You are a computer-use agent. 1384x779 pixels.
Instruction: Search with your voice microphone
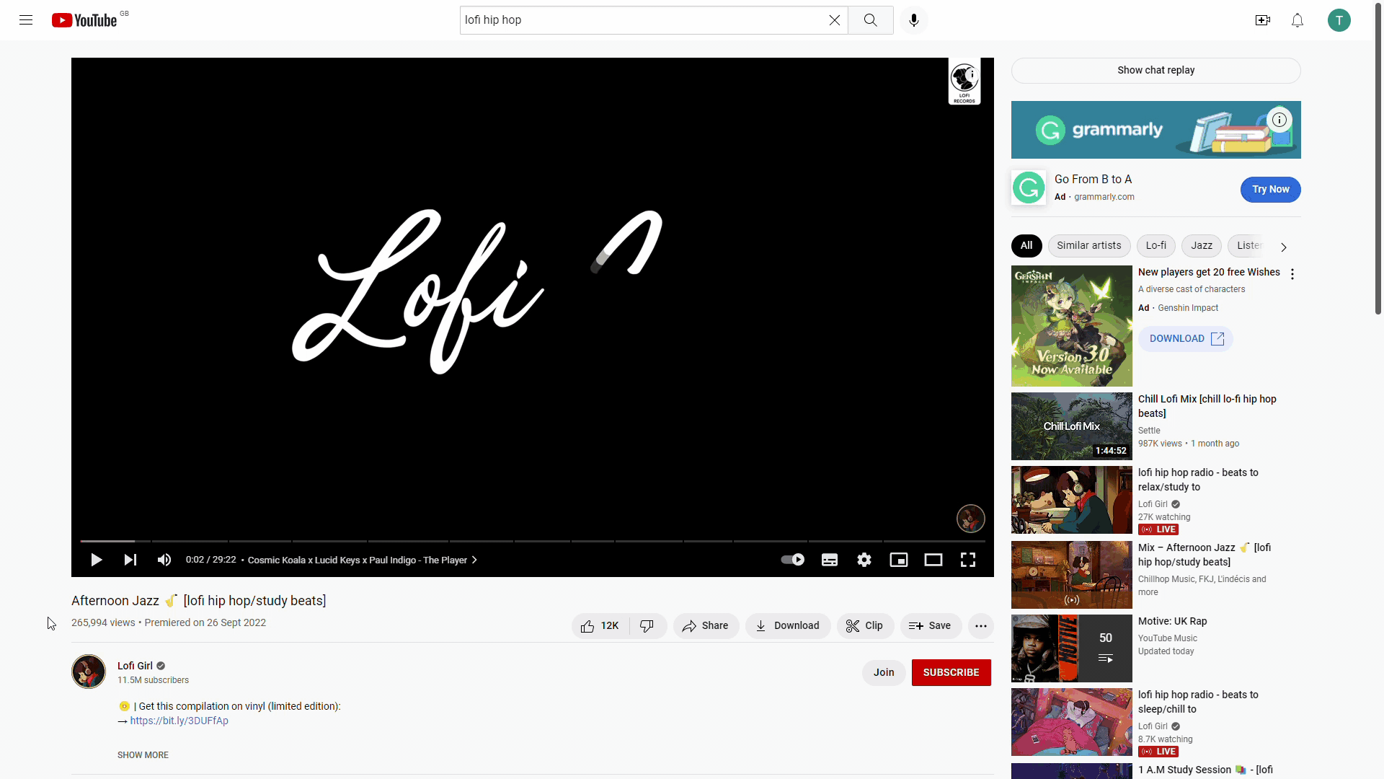point(914,20)
